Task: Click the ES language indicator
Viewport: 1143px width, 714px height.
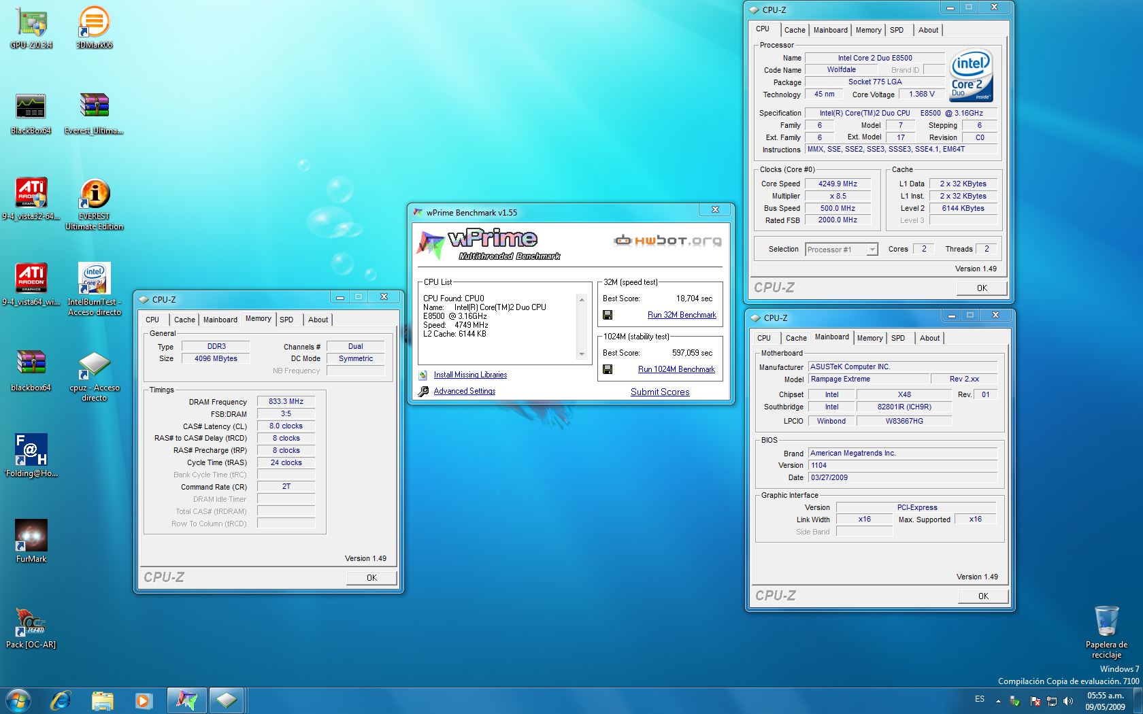Action: click(x=980, y=699)
